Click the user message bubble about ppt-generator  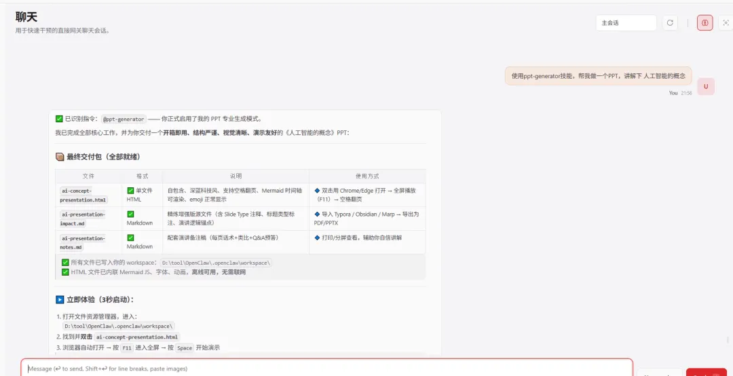pos(599,76)
